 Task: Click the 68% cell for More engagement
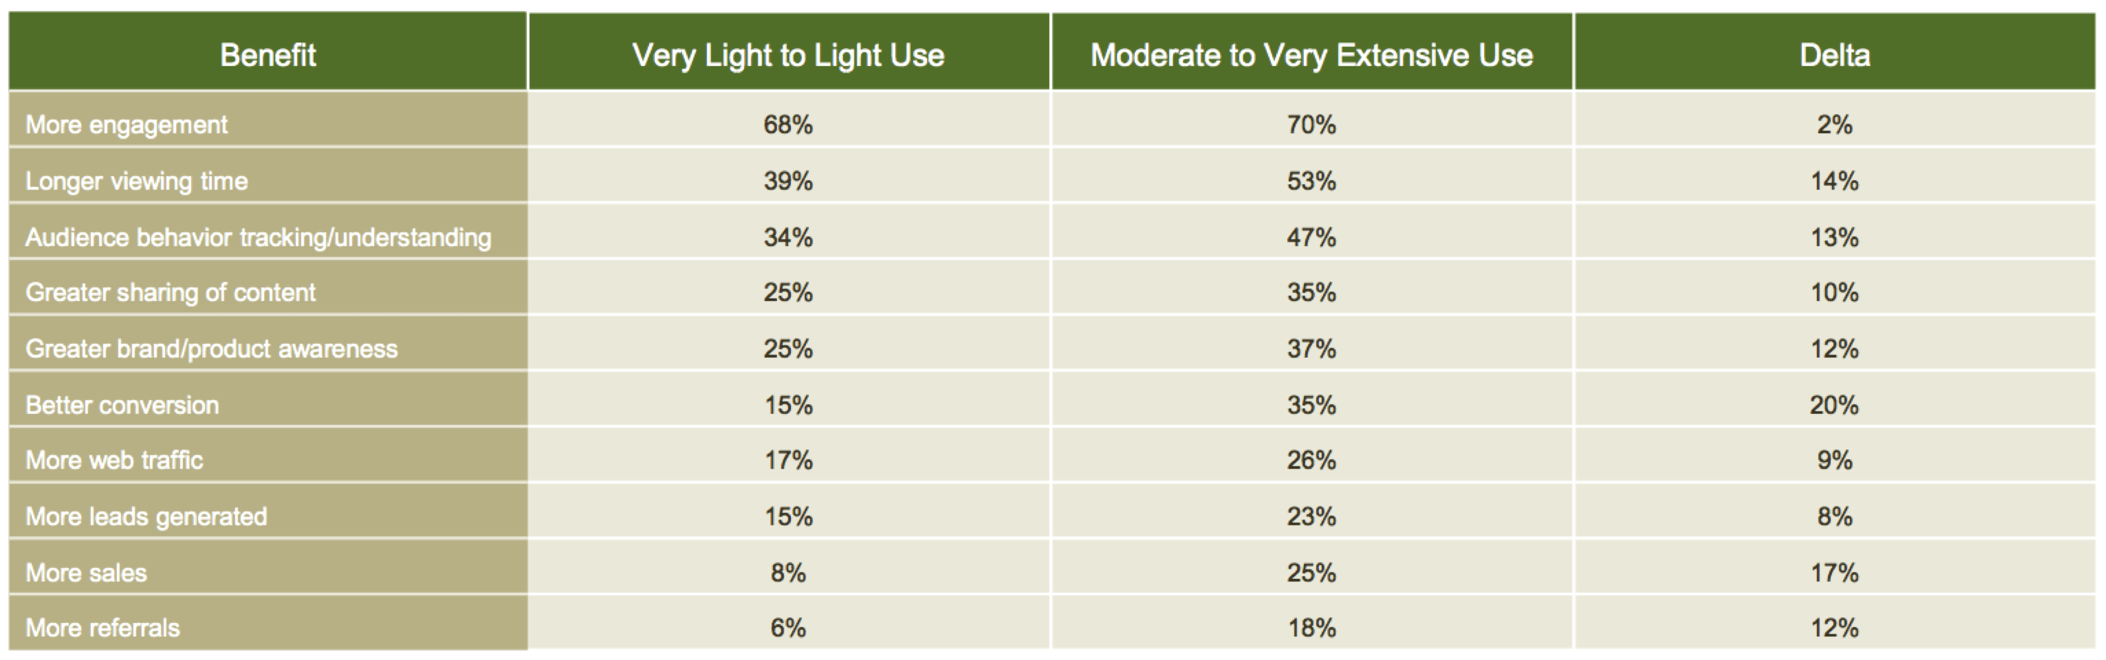click(x=788, y=125)
